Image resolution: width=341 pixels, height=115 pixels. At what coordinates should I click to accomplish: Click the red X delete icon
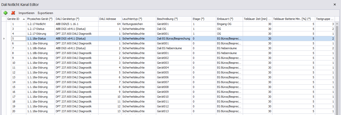(13, 13)
